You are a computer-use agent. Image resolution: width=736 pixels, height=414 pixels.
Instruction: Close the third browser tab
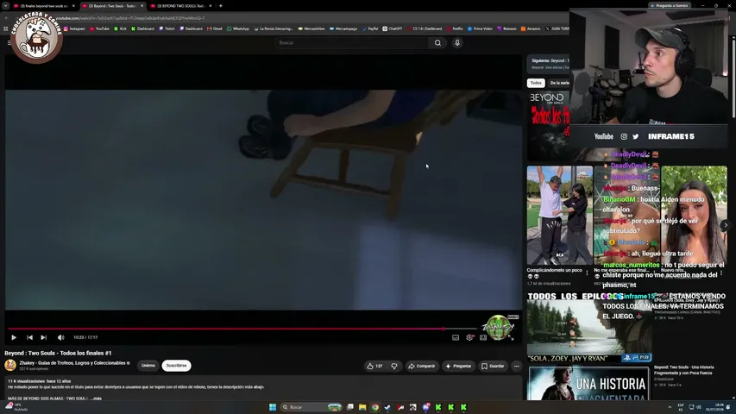pos(211,6)
